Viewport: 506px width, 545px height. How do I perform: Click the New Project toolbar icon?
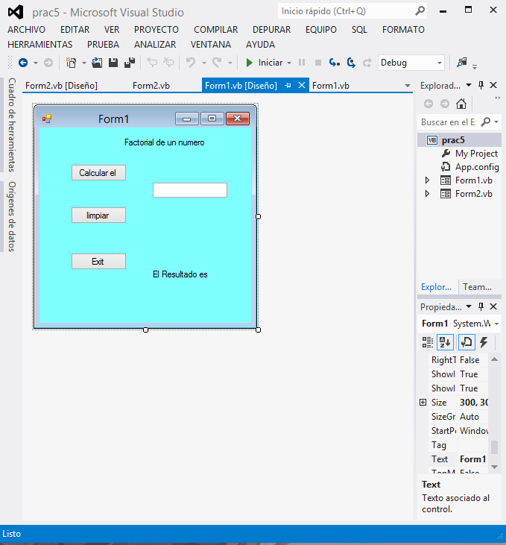[71, 63]
